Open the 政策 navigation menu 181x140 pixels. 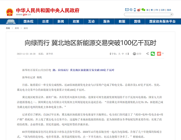coord(76,21)
